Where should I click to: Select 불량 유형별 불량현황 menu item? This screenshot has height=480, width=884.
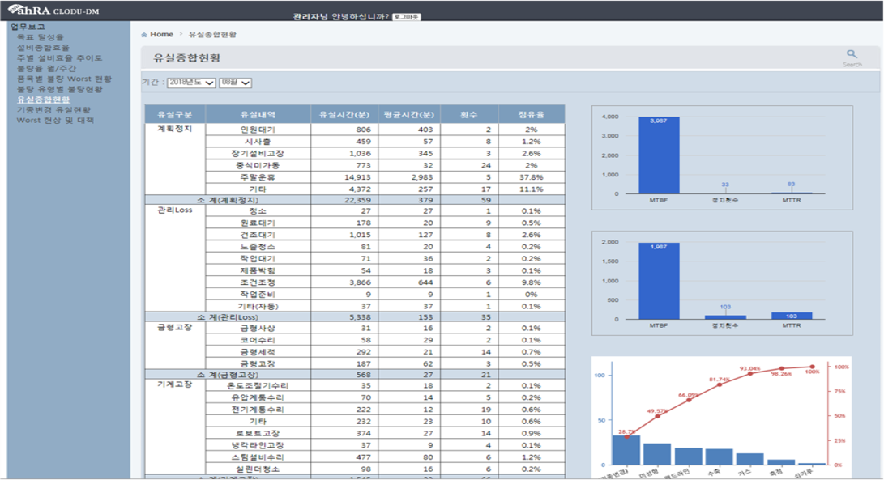pyautogui.click(x=59, y=89)
